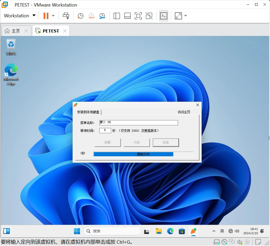The width and height of the screenshot is (270, 246).
Task: Click the 升级 button
Action: pyautogui.click(x=137, y=142)
